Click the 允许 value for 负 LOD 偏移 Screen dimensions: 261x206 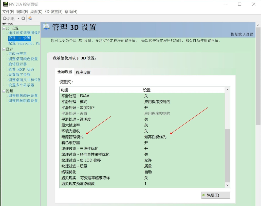pos(148,160)
